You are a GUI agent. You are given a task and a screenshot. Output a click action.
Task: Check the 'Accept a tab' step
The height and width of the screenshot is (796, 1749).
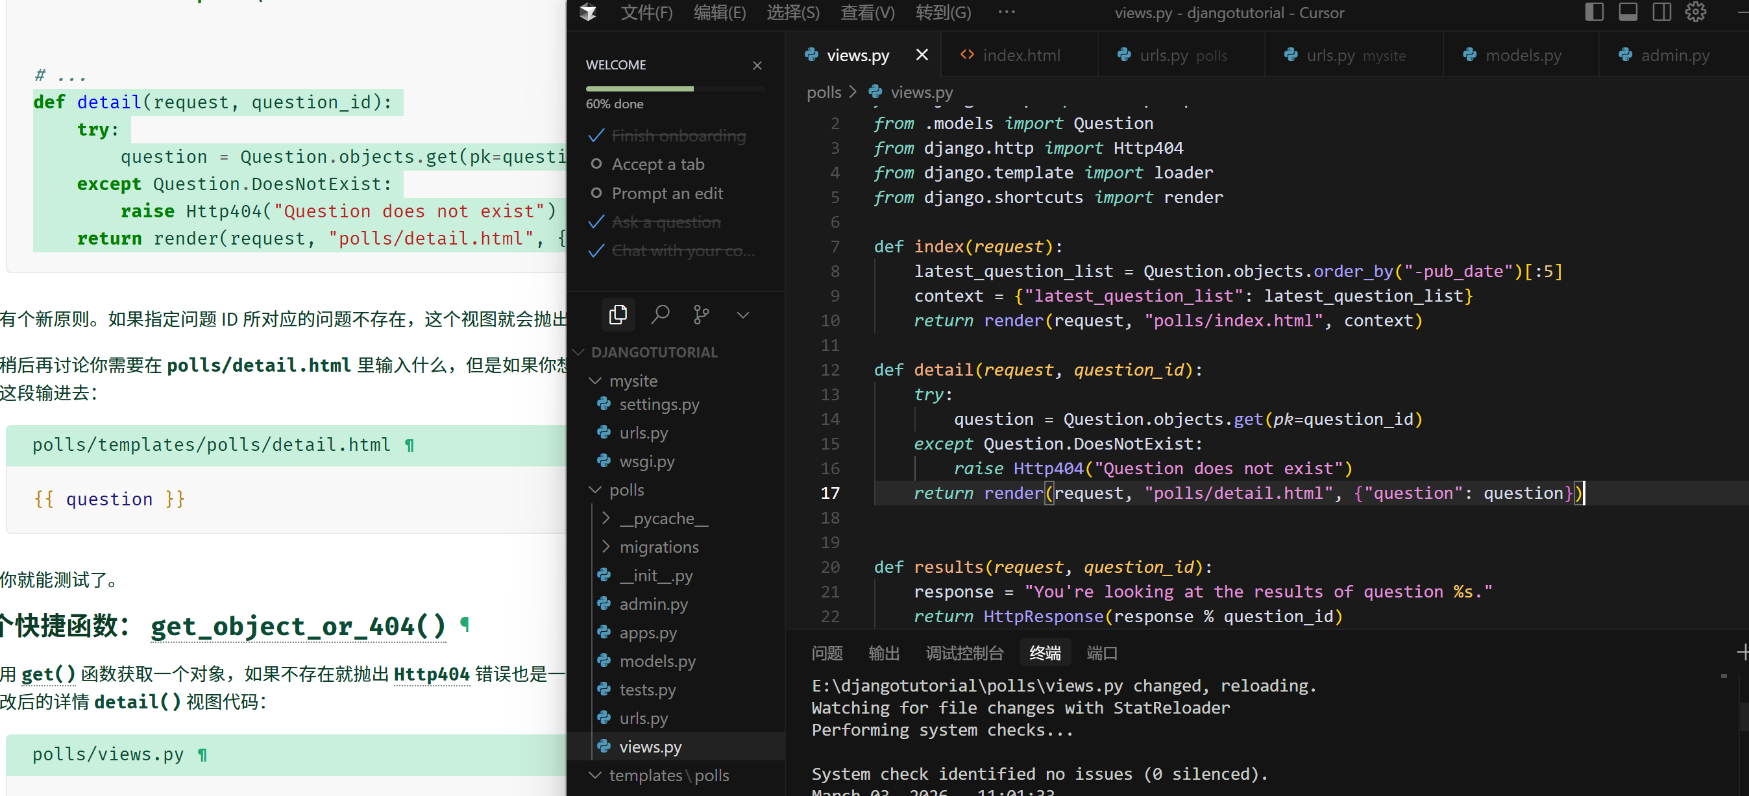[x=596, y=164]
